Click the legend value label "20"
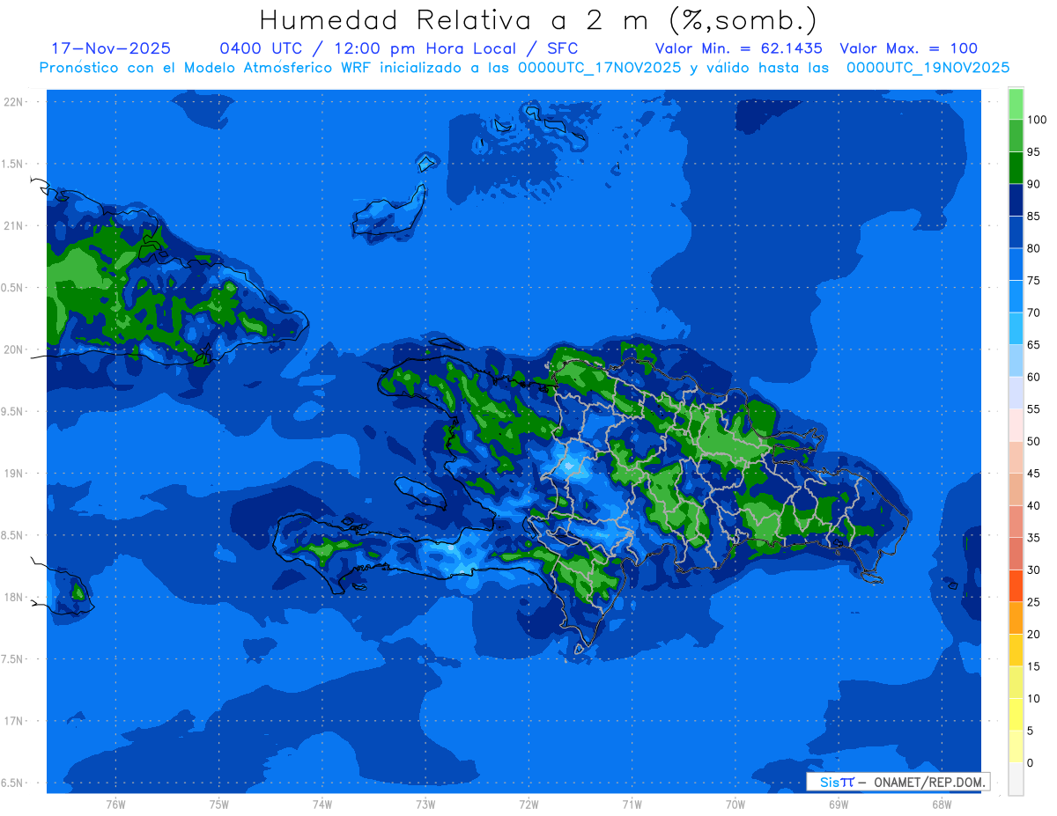The height and width of the screenshot is (816, 1057). 1033,634
